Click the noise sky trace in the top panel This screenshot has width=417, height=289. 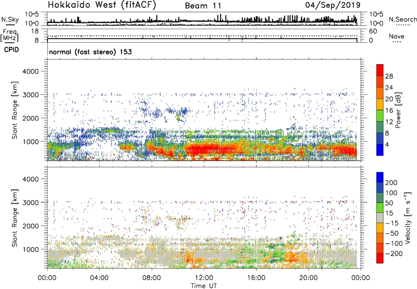202,21
